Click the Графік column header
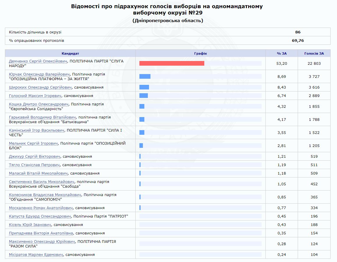Image resolution: width=337 pixels, height=262 pixels. click(200, 53)
